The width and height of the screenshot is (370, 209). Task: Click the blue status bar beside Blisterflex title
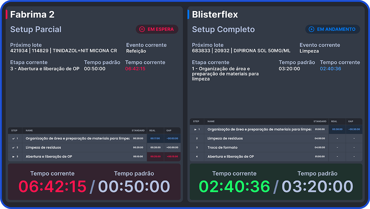click(x=188, y=14)
